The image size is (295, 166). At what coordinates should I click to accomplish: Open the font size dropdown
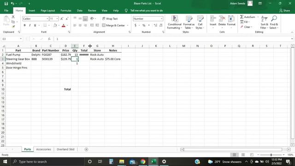pyautogui.click(x=57, y=18)
